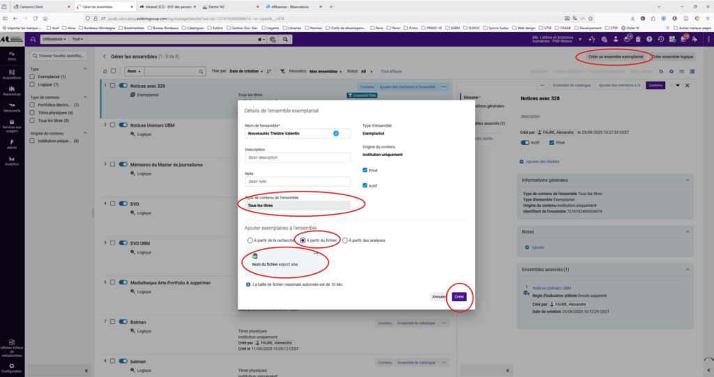Image resolution: width=714 pixels, height=377 pixels.
Task: Open the Acquisitions menu in the left sidebar
Action: 11,73
